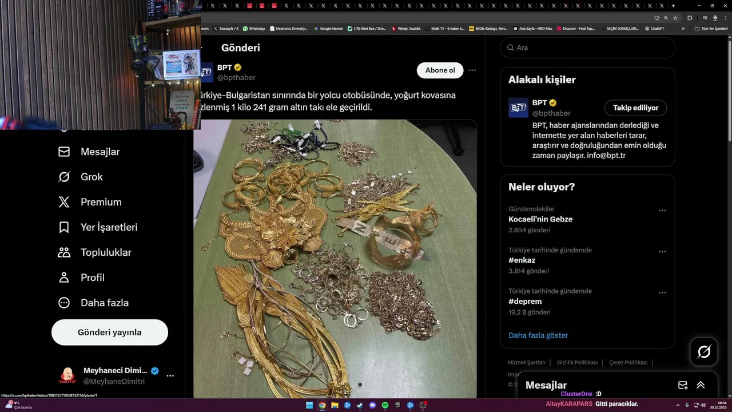The width and height of the screenshot is (732, 412).
Task: Open BPT post more options
Action: point(472,70)
